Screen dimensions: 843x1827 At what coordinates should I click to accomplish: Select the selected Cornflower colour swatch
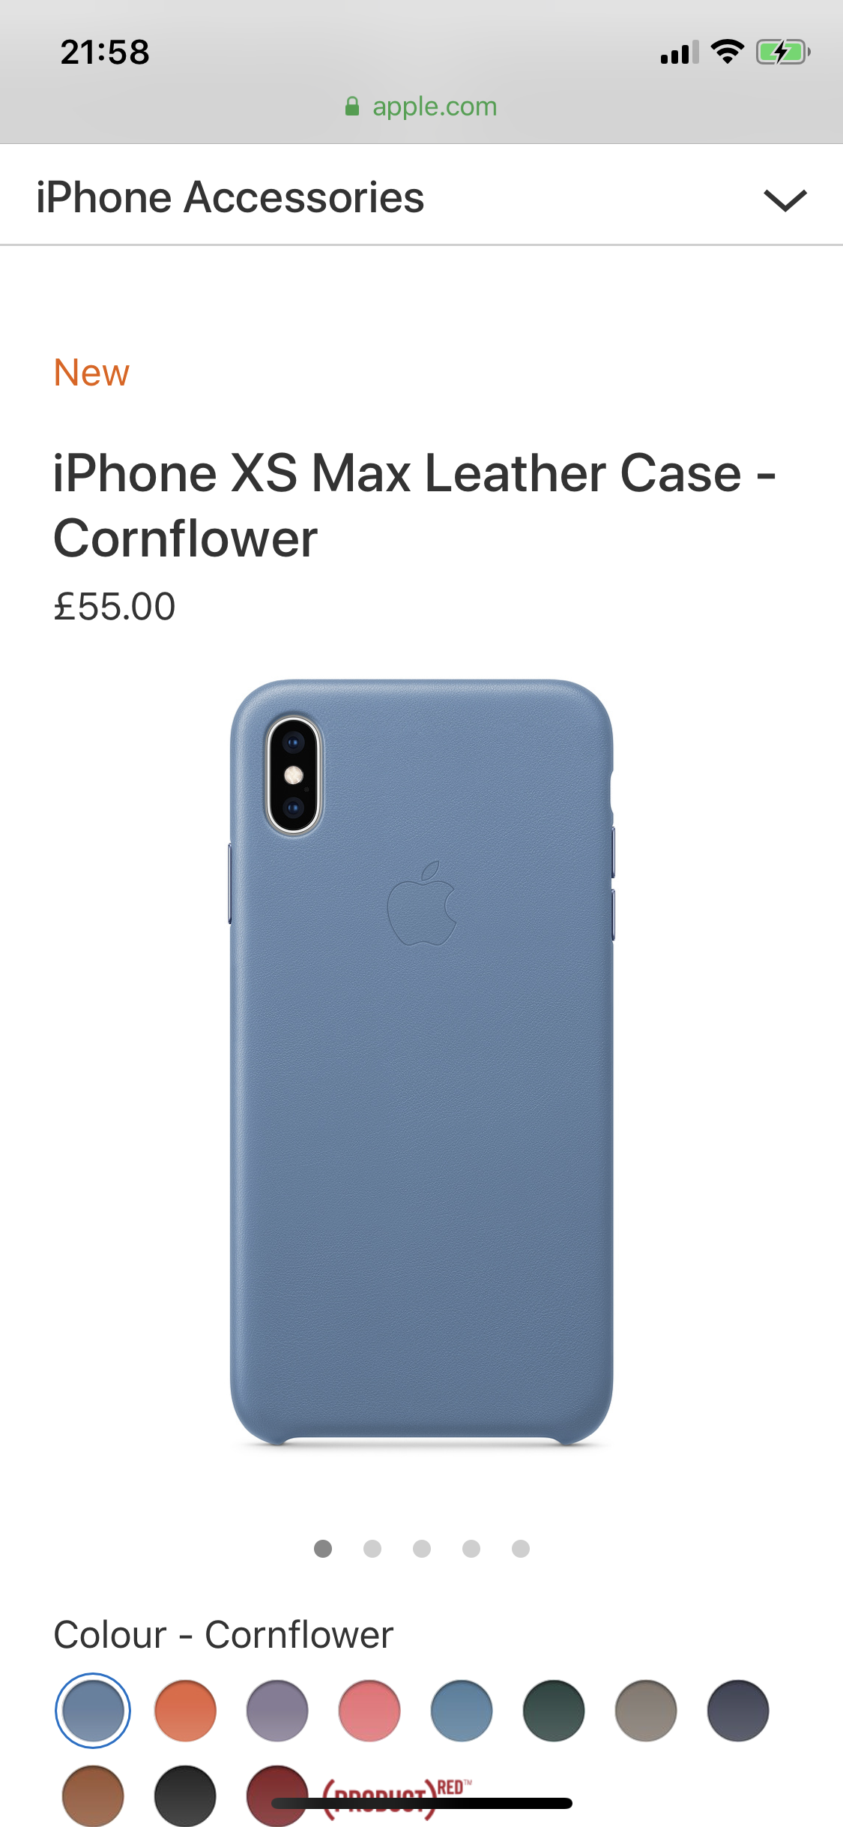pos(93,1711)
